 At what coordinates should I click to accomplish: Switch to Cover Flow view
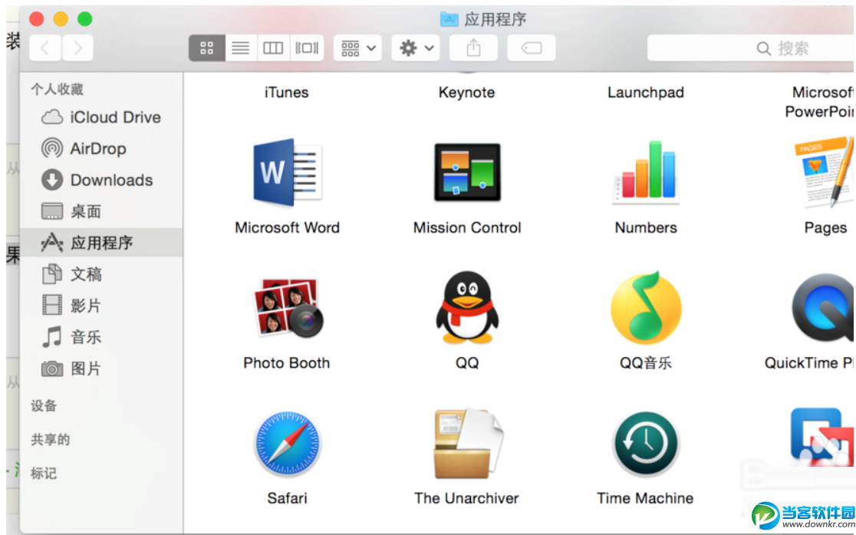point(307,48)
